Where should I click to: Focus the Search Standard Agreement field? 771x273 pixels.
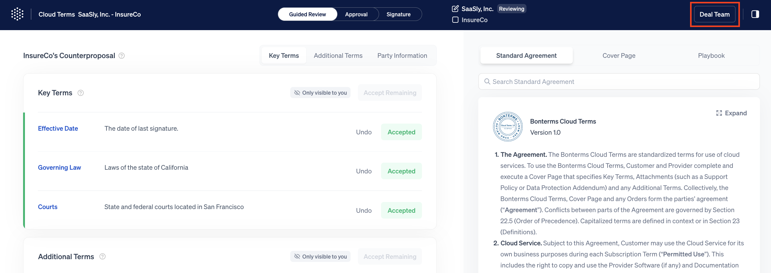[x=619, y=81]
